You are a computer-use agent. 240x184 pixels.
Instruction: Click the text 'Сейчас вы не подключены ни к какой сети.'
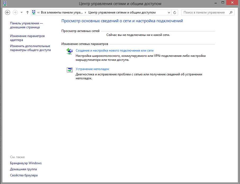(x=138, y=35)
